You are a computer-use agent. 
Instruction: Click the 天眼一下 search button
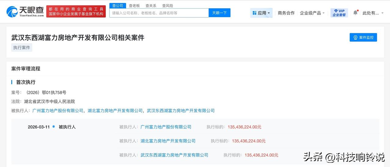click(219, 13)
